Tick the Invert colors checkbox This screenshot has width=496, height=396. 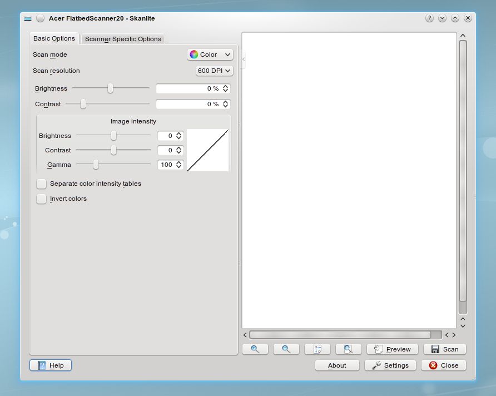click(42, 199)
